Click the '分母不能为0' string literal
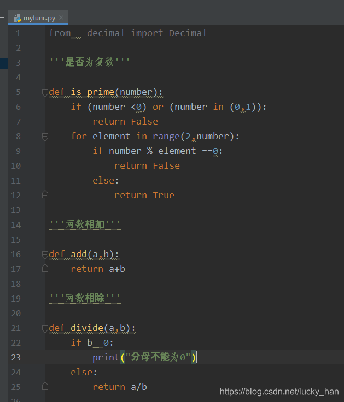The width and height of the screenshot is (344, 402). (158, 357)
